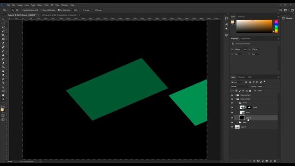The image size is (295, 166).
Task: Select the Dodge tool
Action: coord(3,75)
